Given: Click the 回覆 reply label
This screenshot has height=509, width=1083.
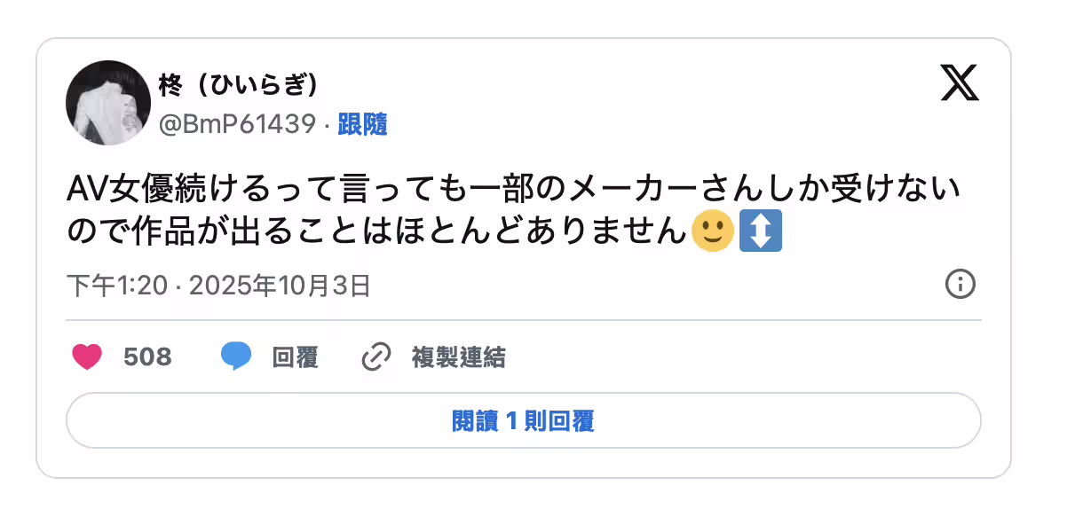Looking at the screenshot, I should (x=295, y=357).
